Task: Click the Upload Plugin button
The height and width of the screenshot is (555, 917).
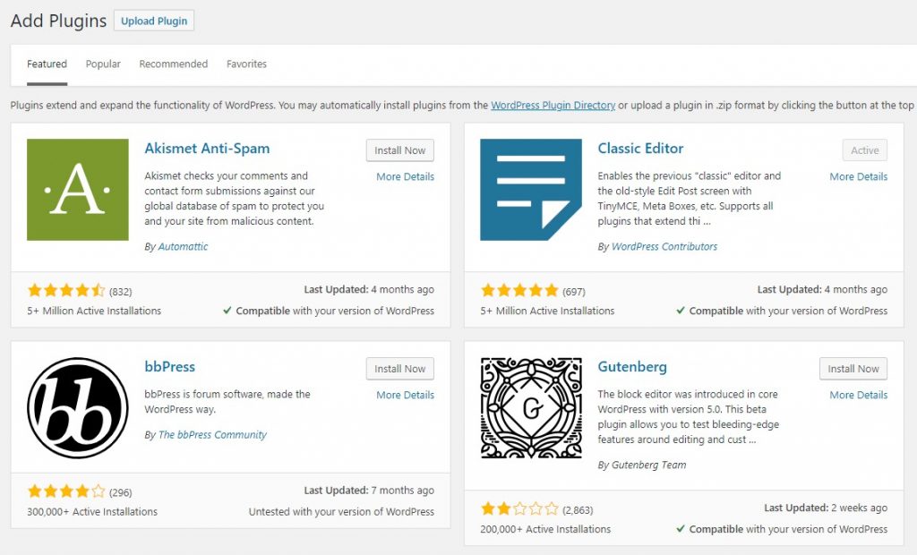Action: (154, 21)
